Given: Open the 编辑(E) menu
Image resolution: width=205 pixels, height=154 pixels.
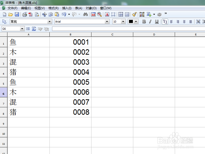Looking at the screenshot, I should 26,8.
